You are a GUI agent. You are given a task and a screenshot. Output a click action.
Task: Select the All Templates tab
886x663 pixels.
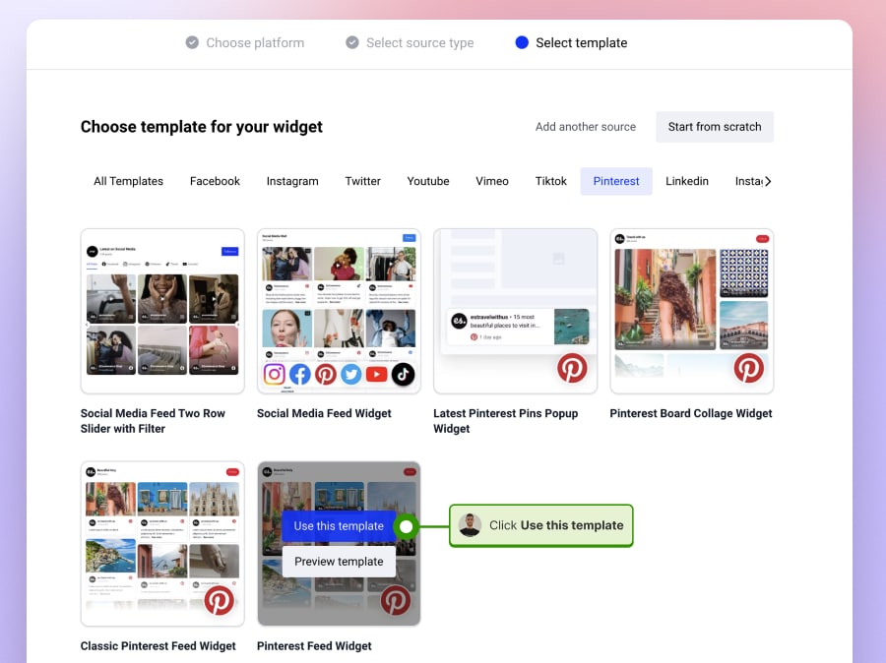tap(128, 181)
